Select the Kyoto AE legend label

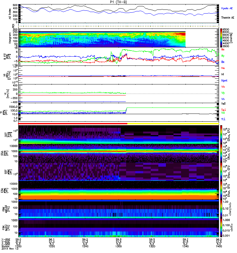(x=227, y=8)
